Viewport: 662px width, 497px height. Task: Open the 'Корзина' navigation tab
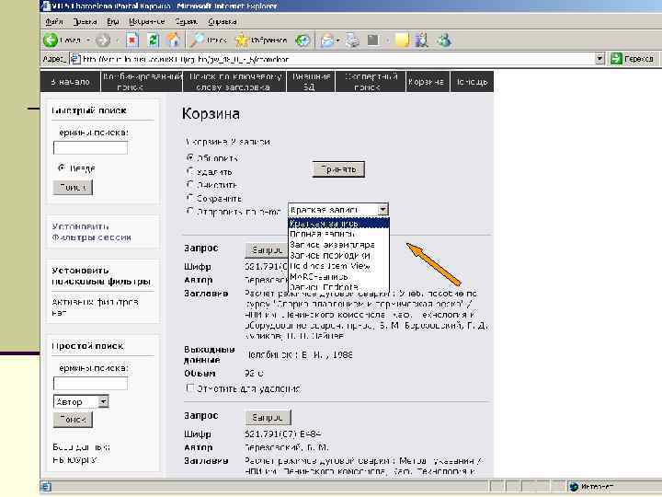[426, 82]
